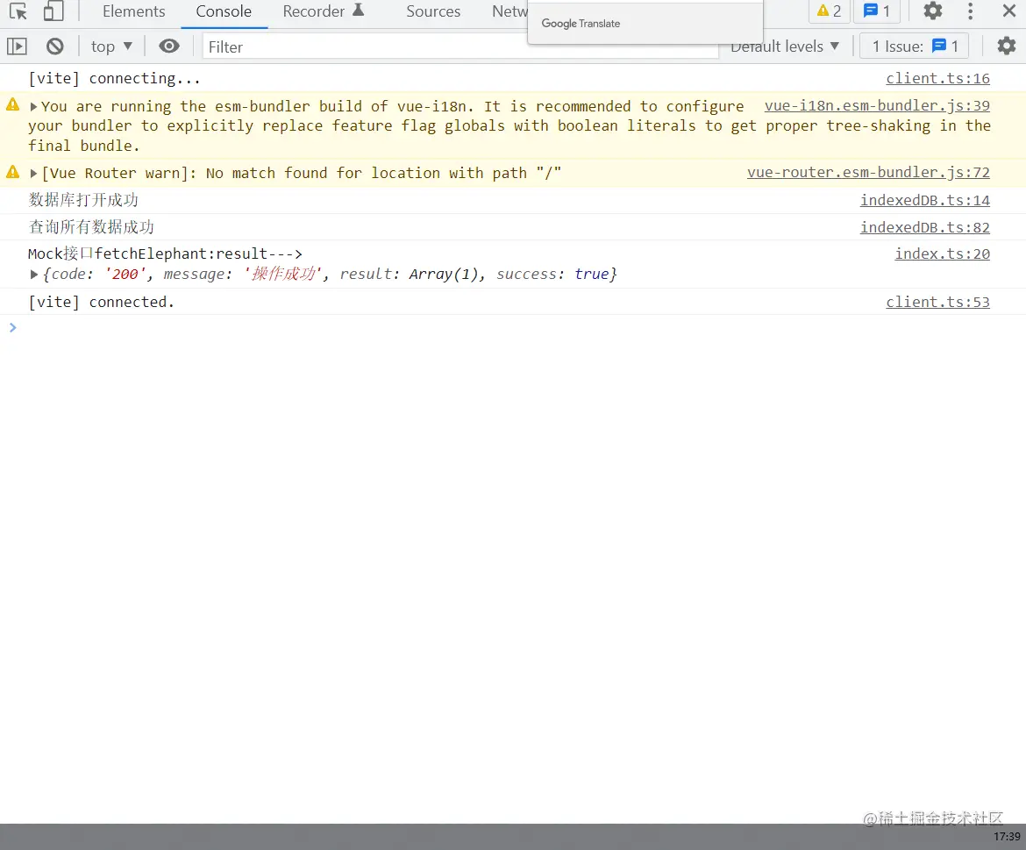1026x850 pixels.
Task: Expand the logged object with code '200'
Action: [33, 275]
